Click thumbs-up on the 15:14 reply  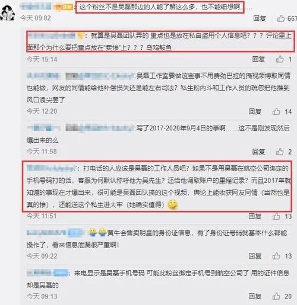280,59
